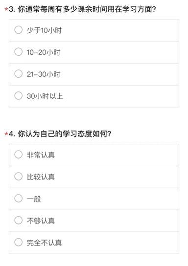Image resolution: width=188 pixels, height=266 pixels.
Task: Click the 不够认真 answer label text
Action: (x=41, y=221)
